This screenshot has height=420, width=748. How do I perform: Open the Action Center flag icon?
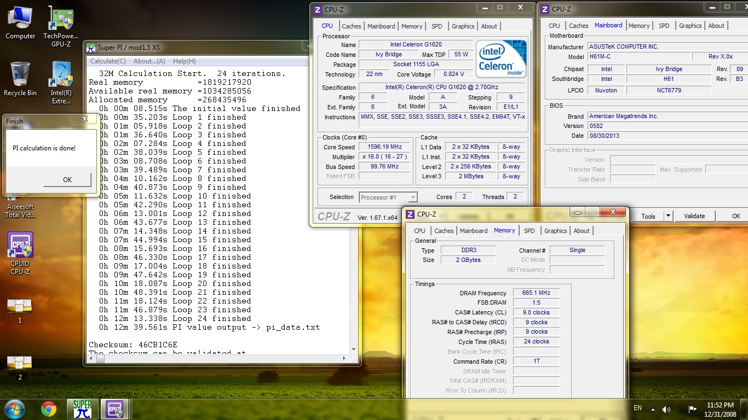coord(693,409)
